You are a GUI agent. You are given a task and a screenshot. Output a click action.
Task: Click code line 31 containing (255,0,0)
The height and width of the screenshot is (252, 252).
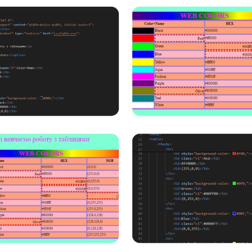192,168
